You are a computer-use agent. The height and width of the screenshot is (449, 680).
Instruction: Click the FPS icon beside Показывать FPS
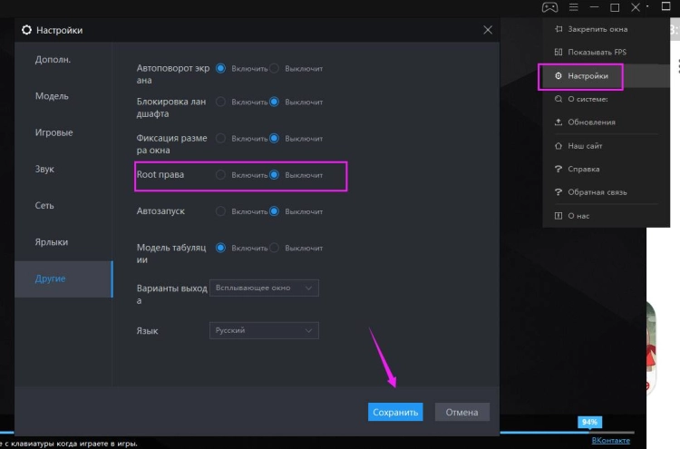coord(559,52)
